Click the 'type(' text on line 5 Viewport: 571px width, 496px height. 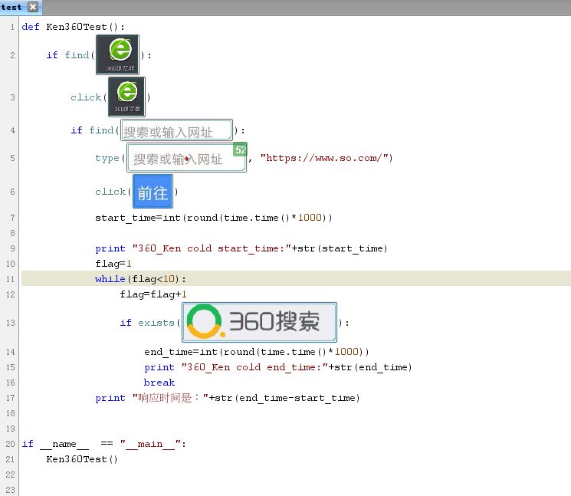[110, 158]
